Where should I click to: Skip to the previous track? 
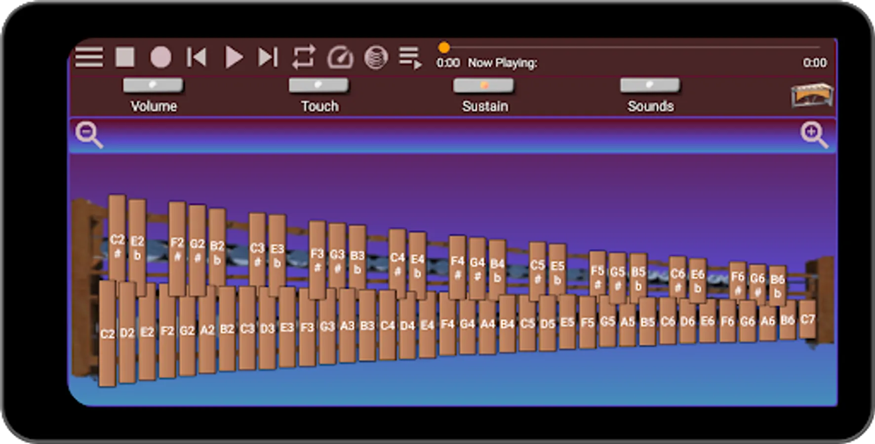pyautogui.click(x=197, y=57)
